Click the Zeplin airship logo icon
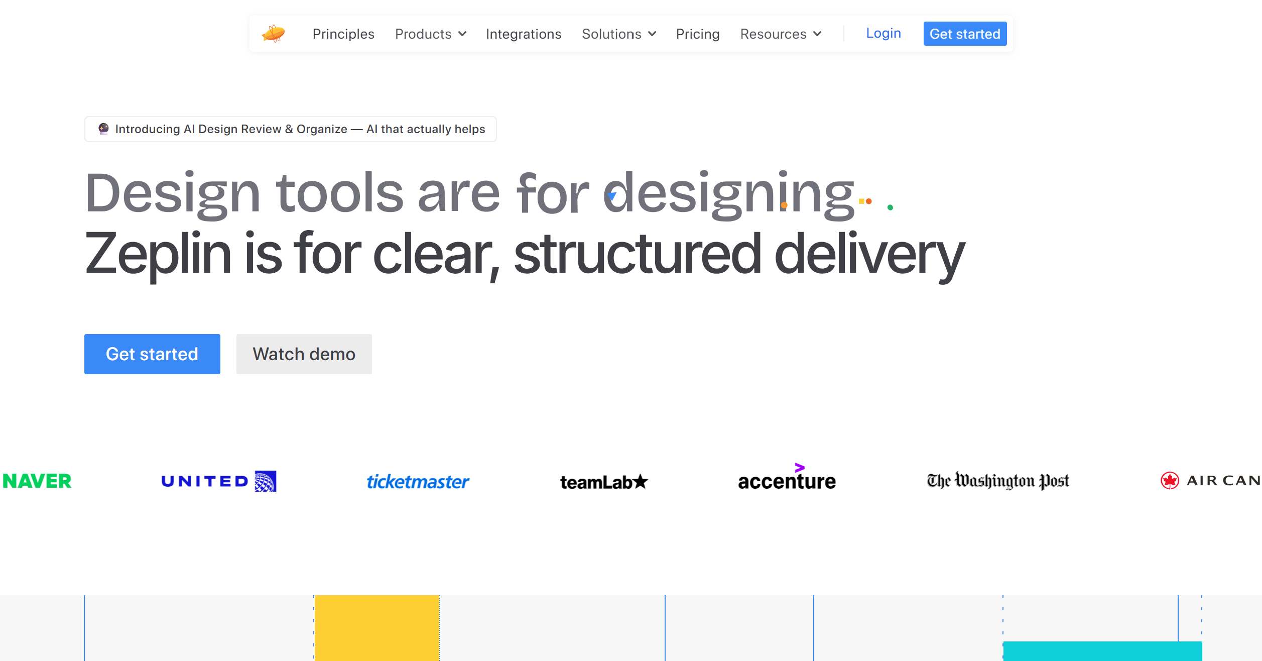The width and height of the screenshot is (1262, 661). (274, 34)
